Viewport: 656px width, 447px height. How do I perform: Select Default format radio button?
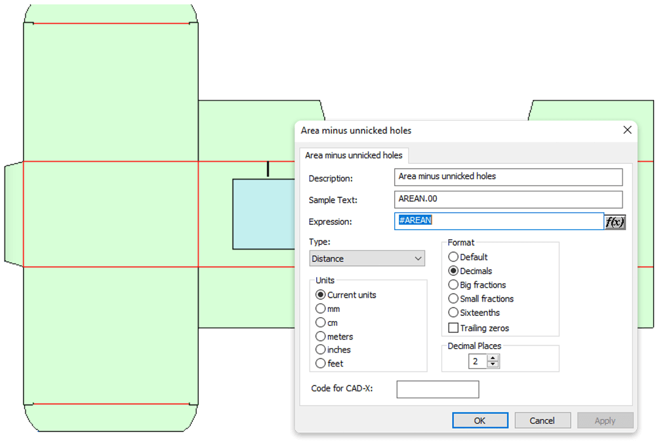point(453,257)
